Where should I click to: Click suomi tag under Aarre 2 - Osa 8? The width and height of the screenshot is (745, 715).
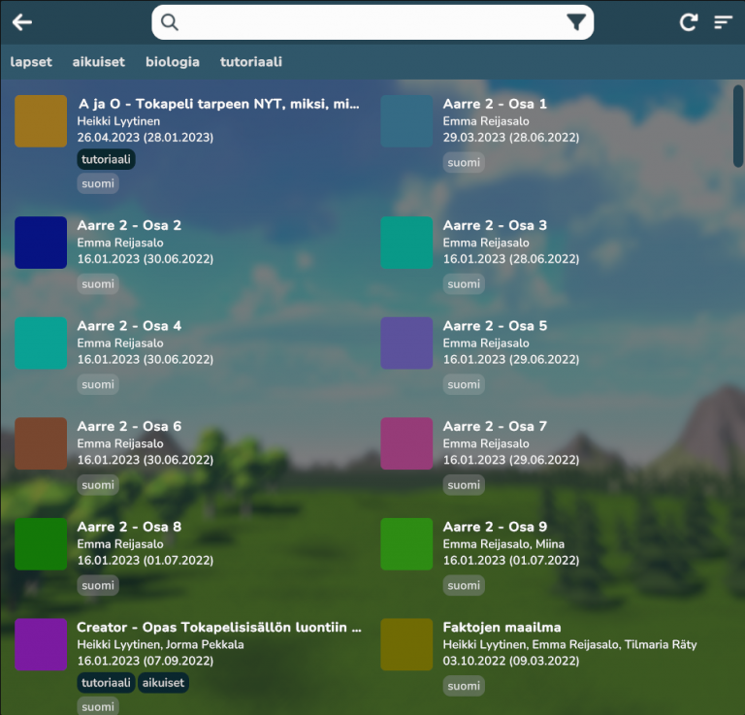[x=98, y=585]
